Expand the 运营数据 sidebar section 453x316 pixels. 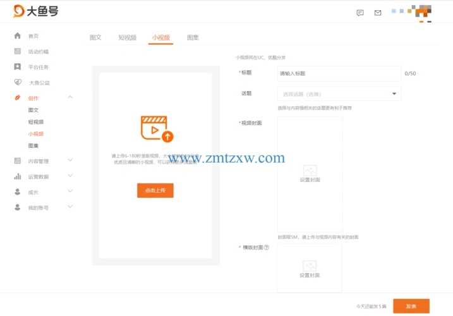coord(70,176)
